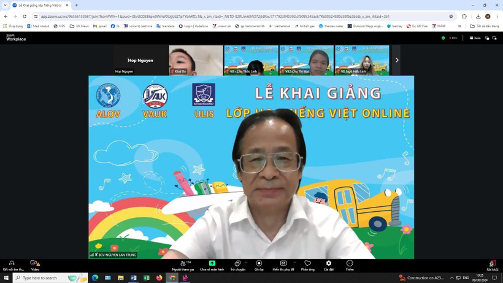Screen dimensions: 503x283
Task: Open the NPS bookmark
Action: [60, 26]
